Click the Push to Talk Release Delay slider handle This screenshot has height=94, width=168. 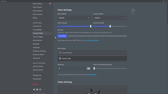(94, 68)
